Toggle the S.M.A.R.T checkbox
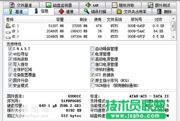The height and width of the screenshot is (121, 180). (x=10, y=49)
